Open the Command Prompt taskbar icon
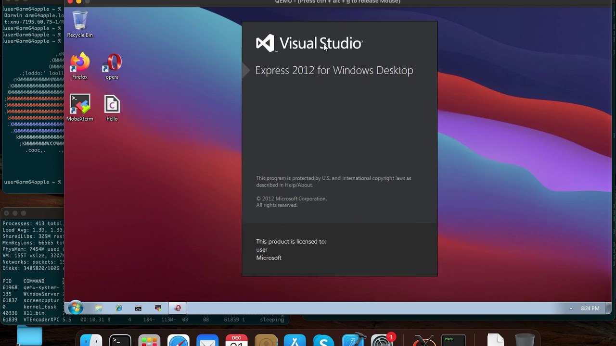 point(138,308)
